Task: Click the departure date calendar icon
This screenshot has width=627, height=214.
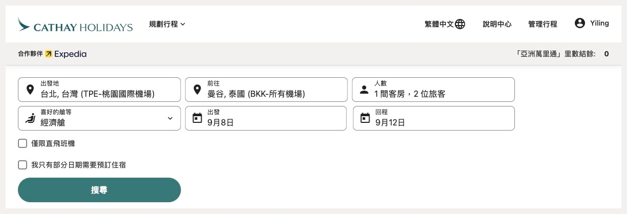Action: point(197,118)
